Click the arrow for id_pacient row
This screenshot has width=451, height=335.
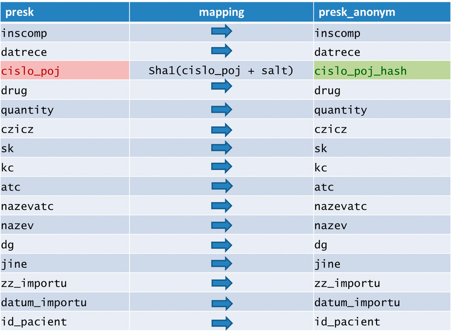(222, 323)
